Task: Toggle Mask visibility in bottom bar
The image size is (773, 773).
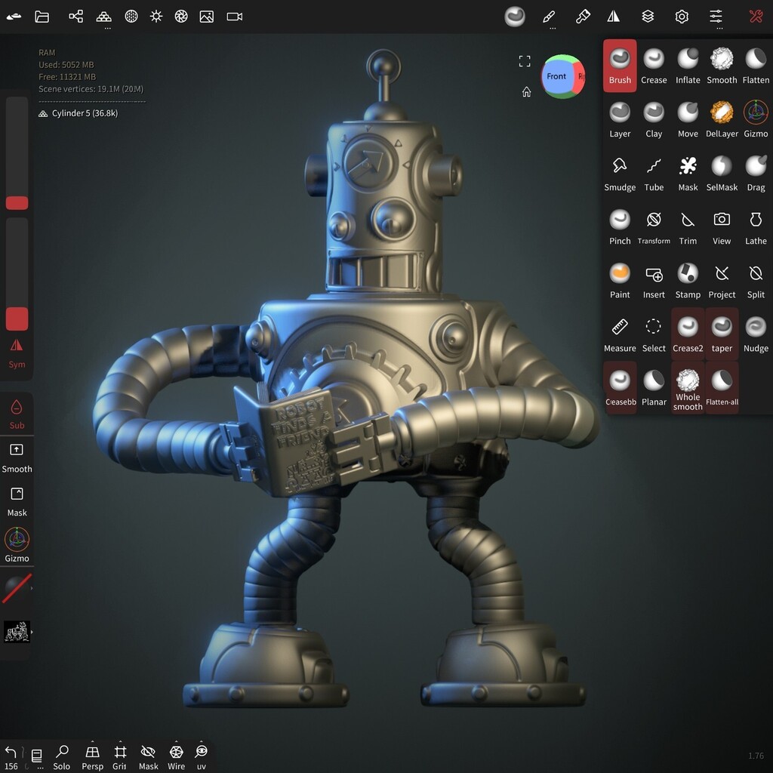Action: point(148,757)
